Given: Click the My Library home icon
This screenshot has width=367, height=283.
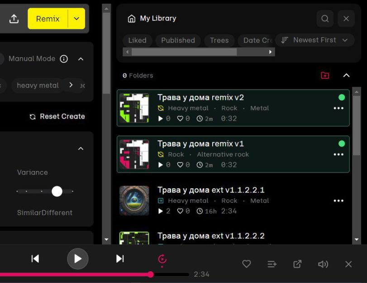Looking at the screenshot, I should [132, 19].
